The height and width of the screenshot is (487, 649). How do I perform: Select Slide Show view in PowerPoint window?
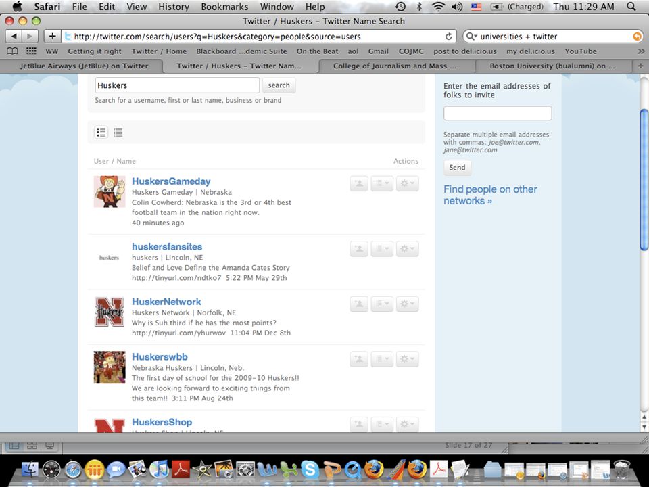coord(49,446)
